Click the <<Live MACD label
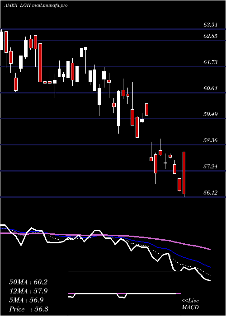 coord(190,304)
